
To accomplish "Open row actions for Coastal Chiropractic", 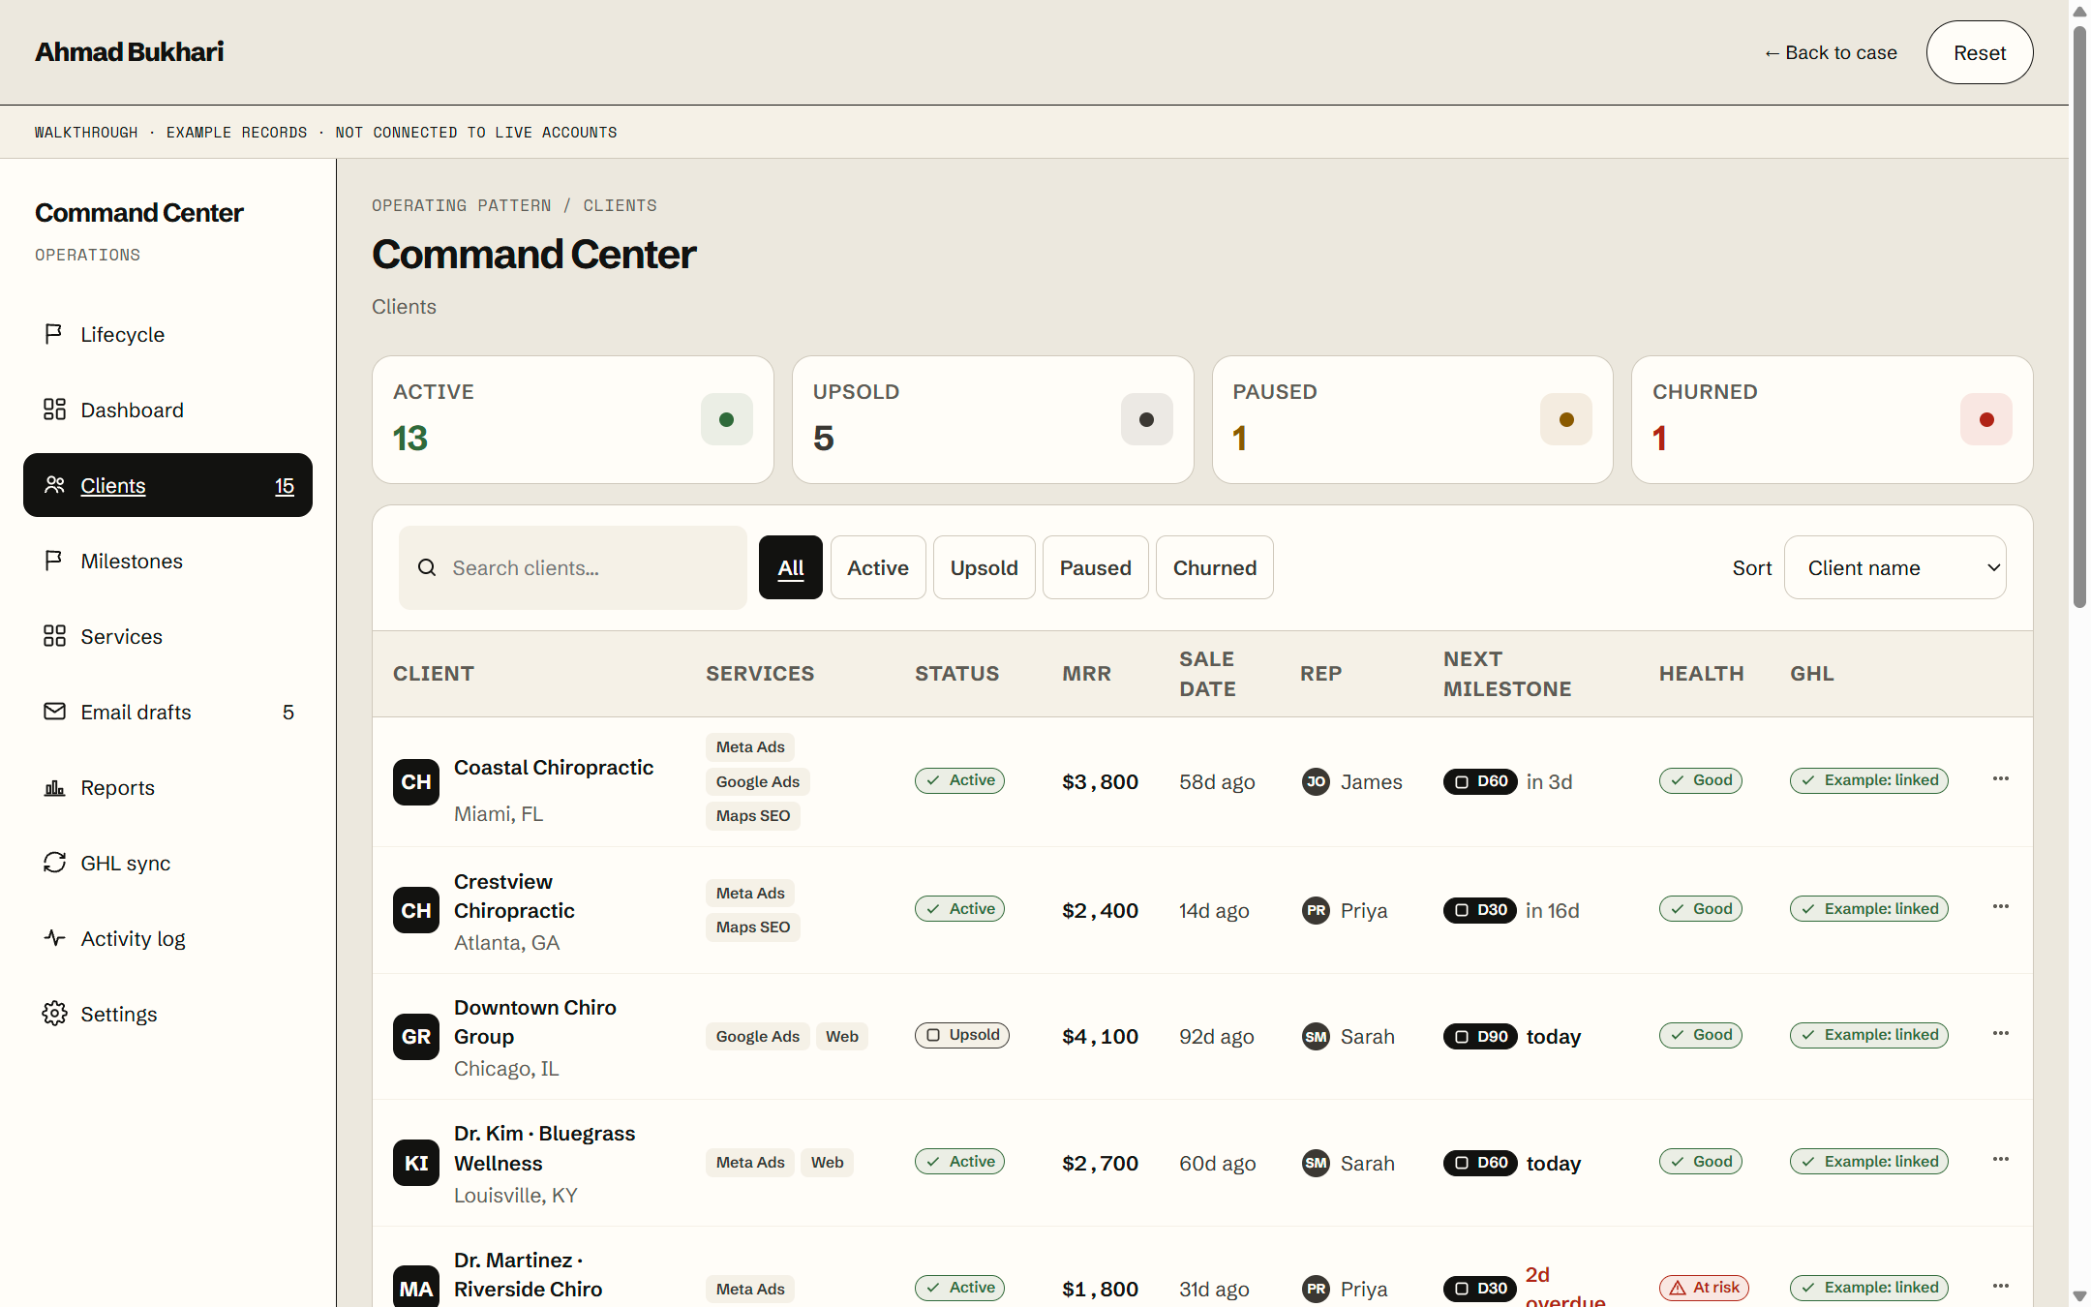I will click(x=2000, y=778).
